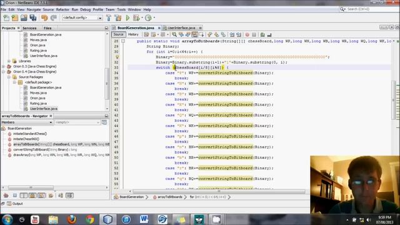400x225 pixels.
Task: Click the Source view button
Action: coord(118,34)
